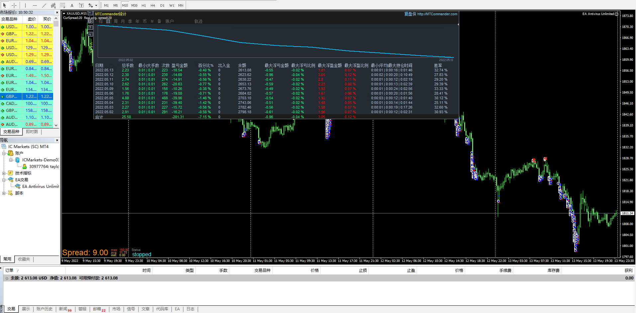636x313 pixels.
Task: Open the 即时图 tab in Market Watch
Action: pyautogui.click(x=32, y=132)
